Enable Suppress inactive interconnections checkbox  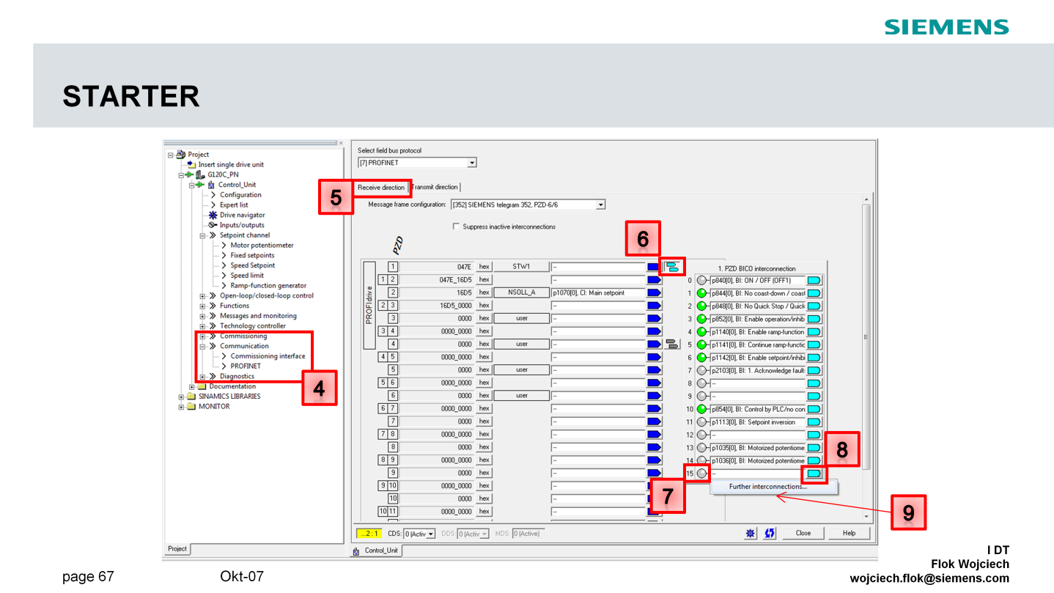pos(457,226)
